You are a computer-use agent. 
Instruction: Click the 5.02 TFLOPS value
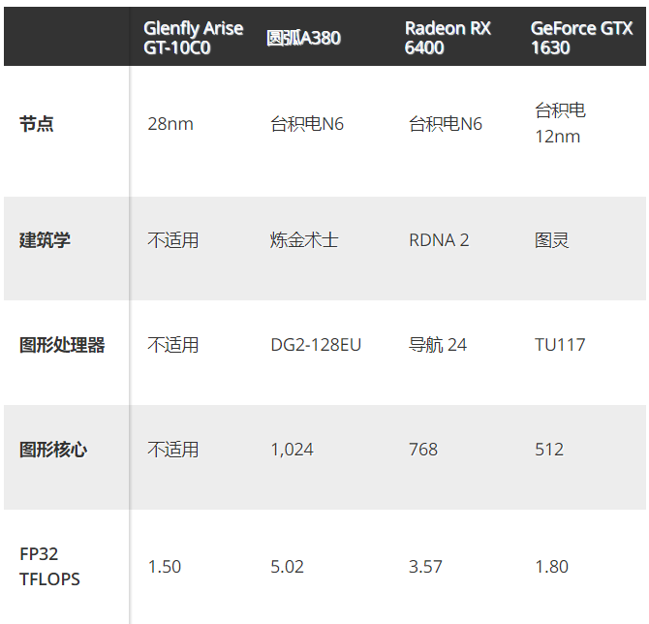tap(288, 567)
